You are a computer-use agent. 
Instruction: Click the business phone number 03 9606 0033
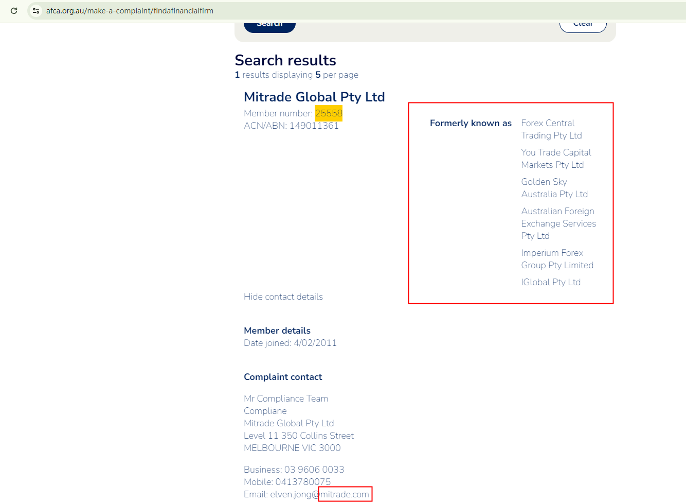pos(314,470)
